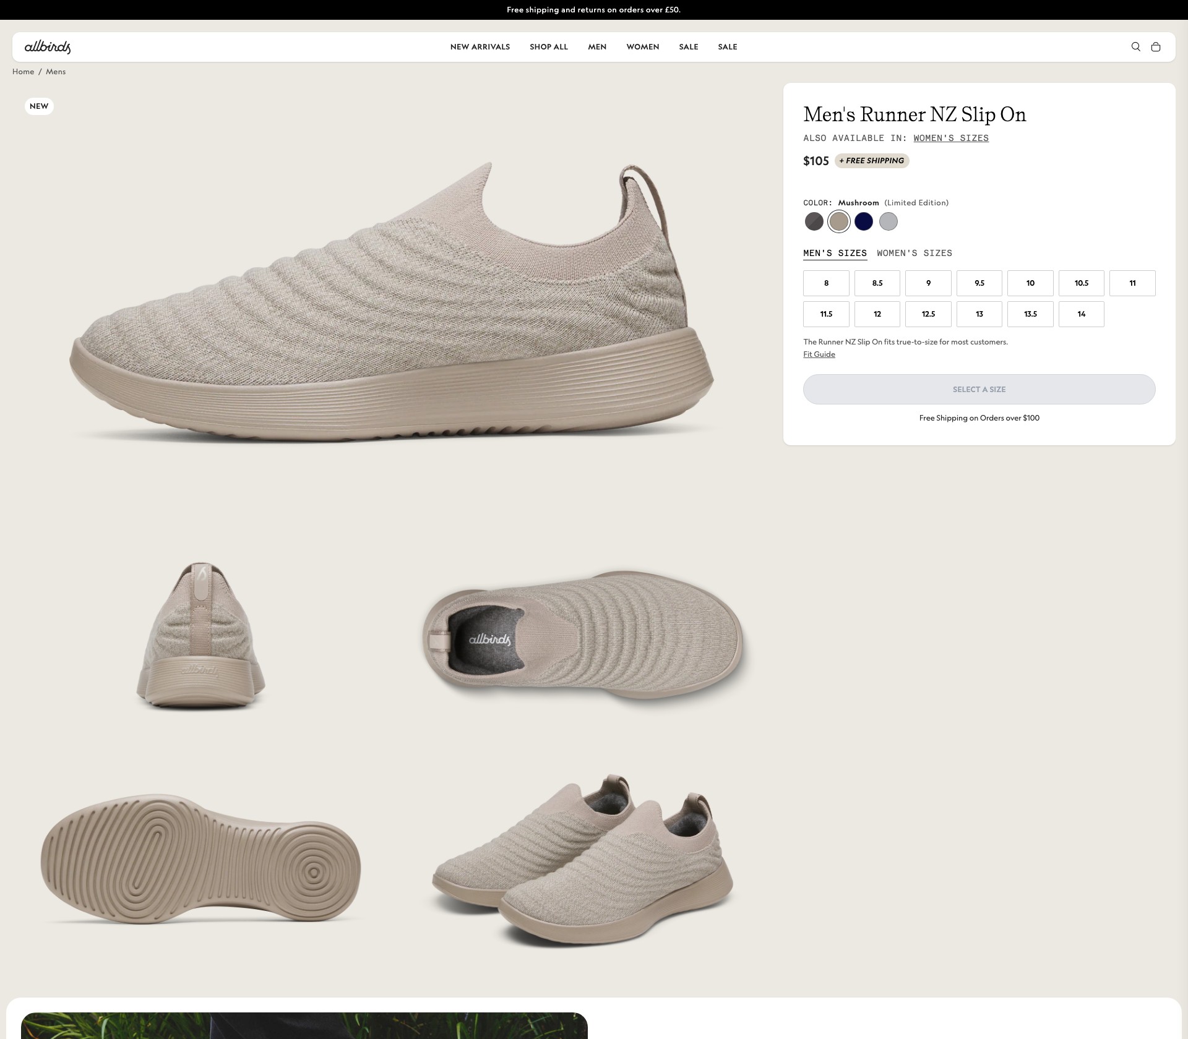
Task: Choose size 9
Action: click(928, 283)
